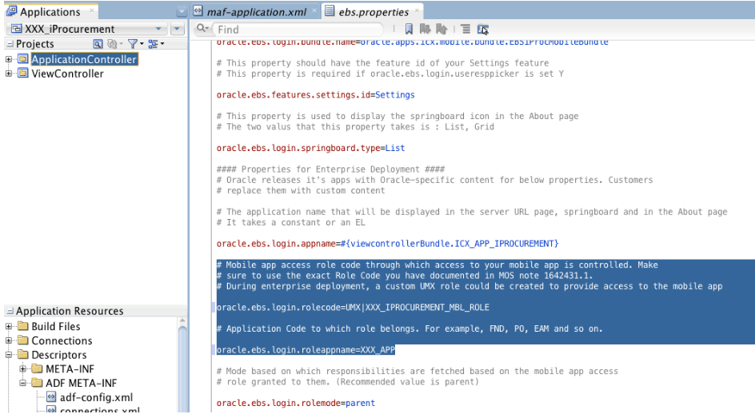Click the ApplicationController project folder icon

point(22,58)
